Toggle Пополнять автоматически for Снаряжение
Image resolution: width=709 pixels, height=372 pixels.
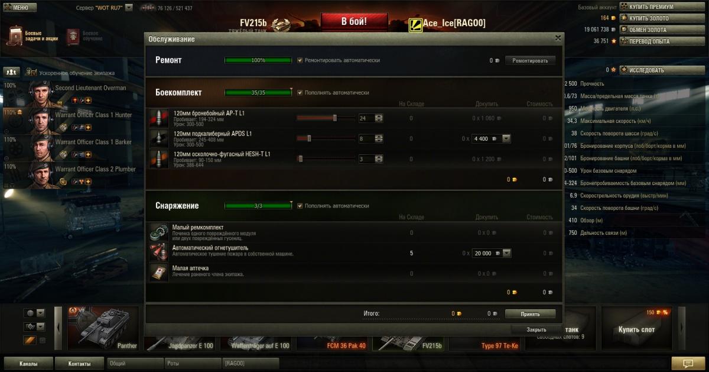(300, 206)
